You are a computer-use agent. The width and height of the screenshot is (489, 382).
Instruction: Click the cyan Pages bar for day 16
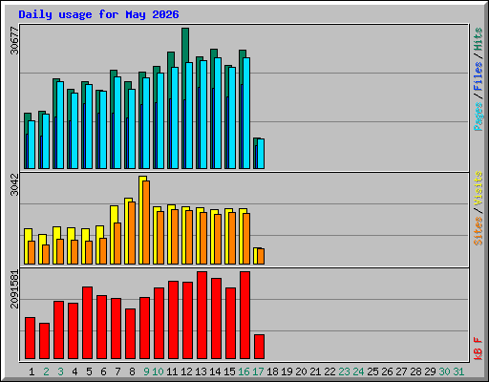[x=246, y=113]
